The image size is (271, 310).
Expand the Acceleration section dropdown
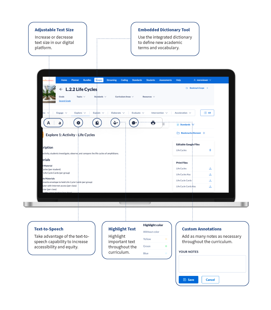coord(183,113)
